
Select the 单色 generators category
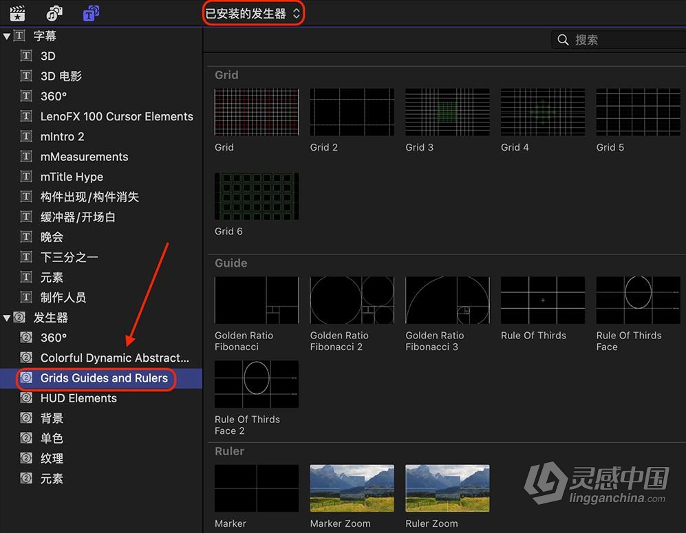[52, 438]
